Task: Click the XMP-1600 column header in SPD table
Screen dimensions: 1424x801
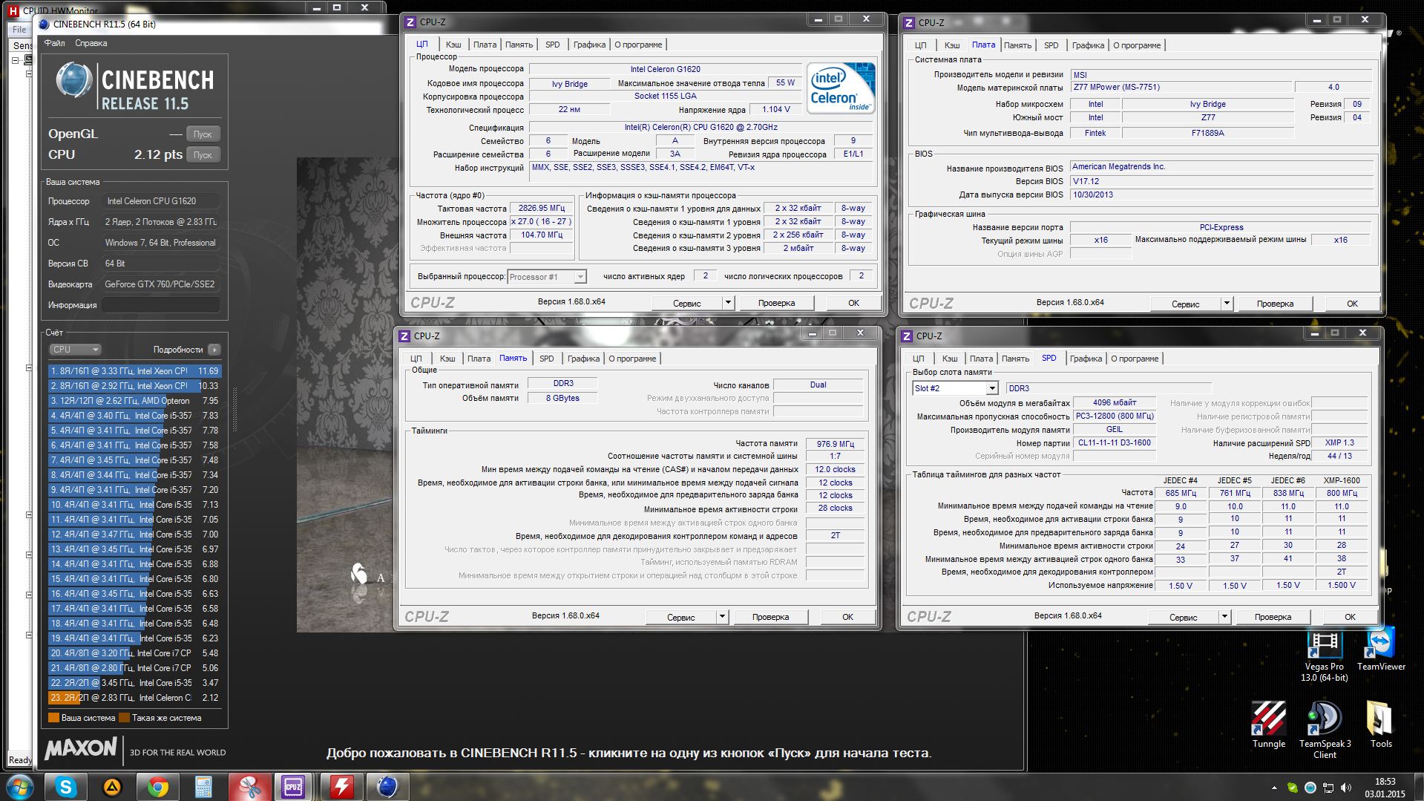Action: (x=1341, y=480)
